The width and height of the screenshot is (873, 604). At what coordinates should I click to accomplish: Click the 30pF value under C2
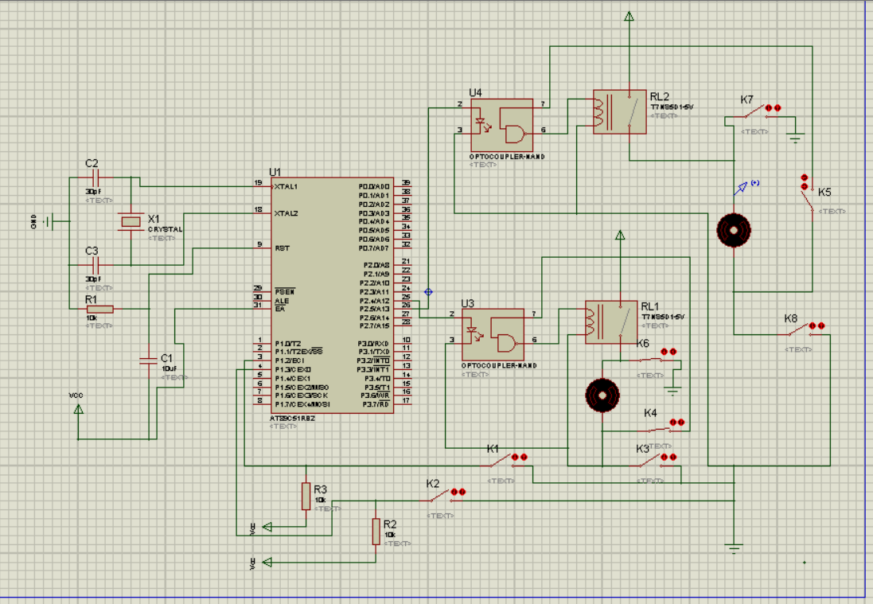tap(94, 192)
